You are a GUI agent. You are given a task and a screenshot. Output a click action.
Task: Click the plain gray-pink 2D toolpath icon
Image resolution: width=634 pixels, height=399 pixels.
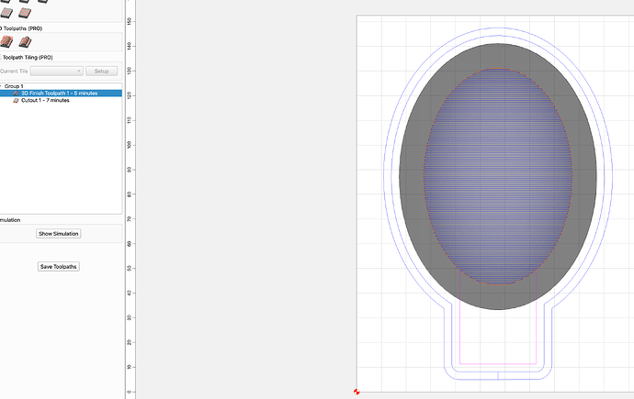pyautogui.click(x=6, y=13)
